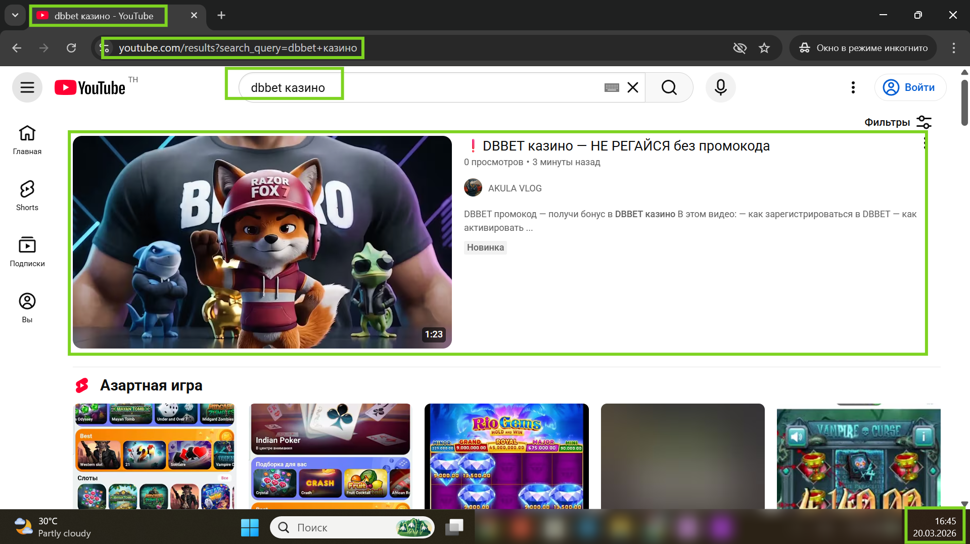Click the page vertical scrollbar thumb
970x544 pixels.
[964, 101]
